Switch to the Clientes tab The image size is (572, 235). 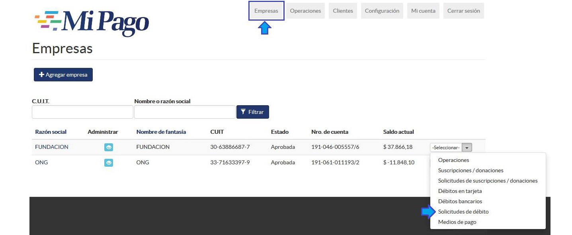coord(343,11)
